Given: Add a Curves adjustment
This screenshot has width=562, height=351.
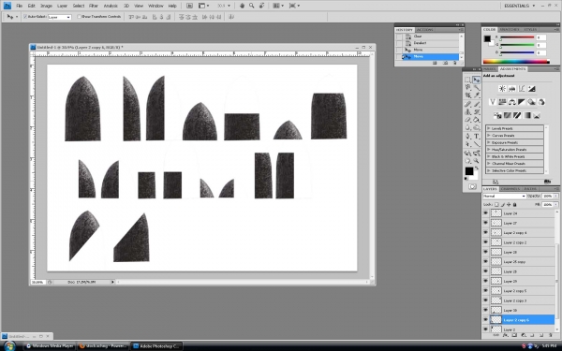Looking at the screenshot, I should tap(522, 89).
